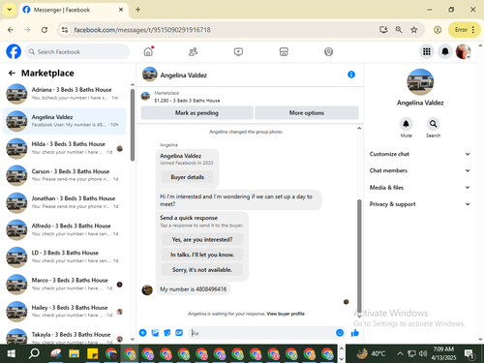
Task: Open Buyer details button
Action: [x=187, y=177]
